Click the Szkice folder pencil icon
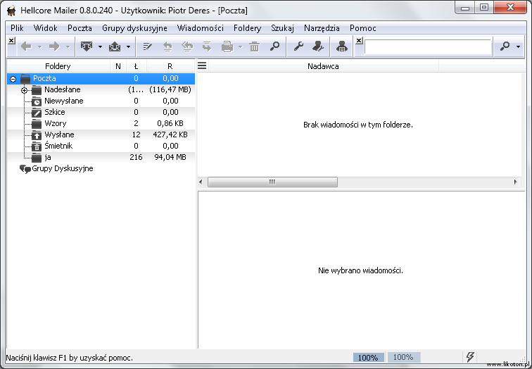532x369 pixels. [x=37, y=113]
